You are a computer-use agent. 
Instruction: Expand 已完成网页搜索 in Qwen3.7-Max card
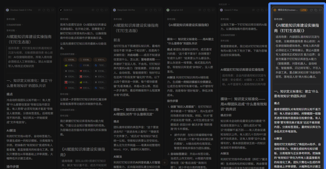pos(229,35)
